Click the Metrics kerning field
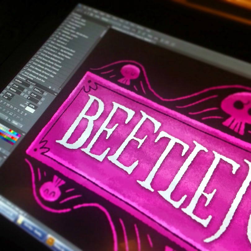251x251 pixels. (x=16, y=91)
